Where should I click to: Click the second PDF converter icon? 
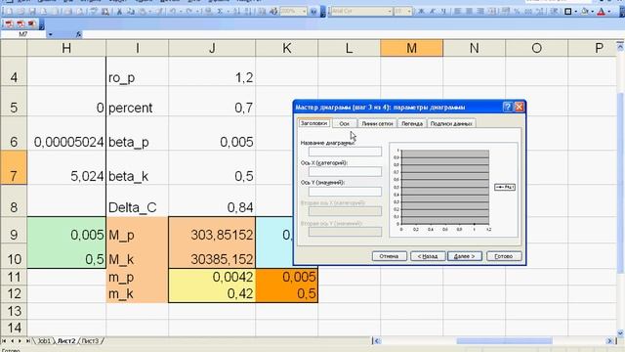21,24
